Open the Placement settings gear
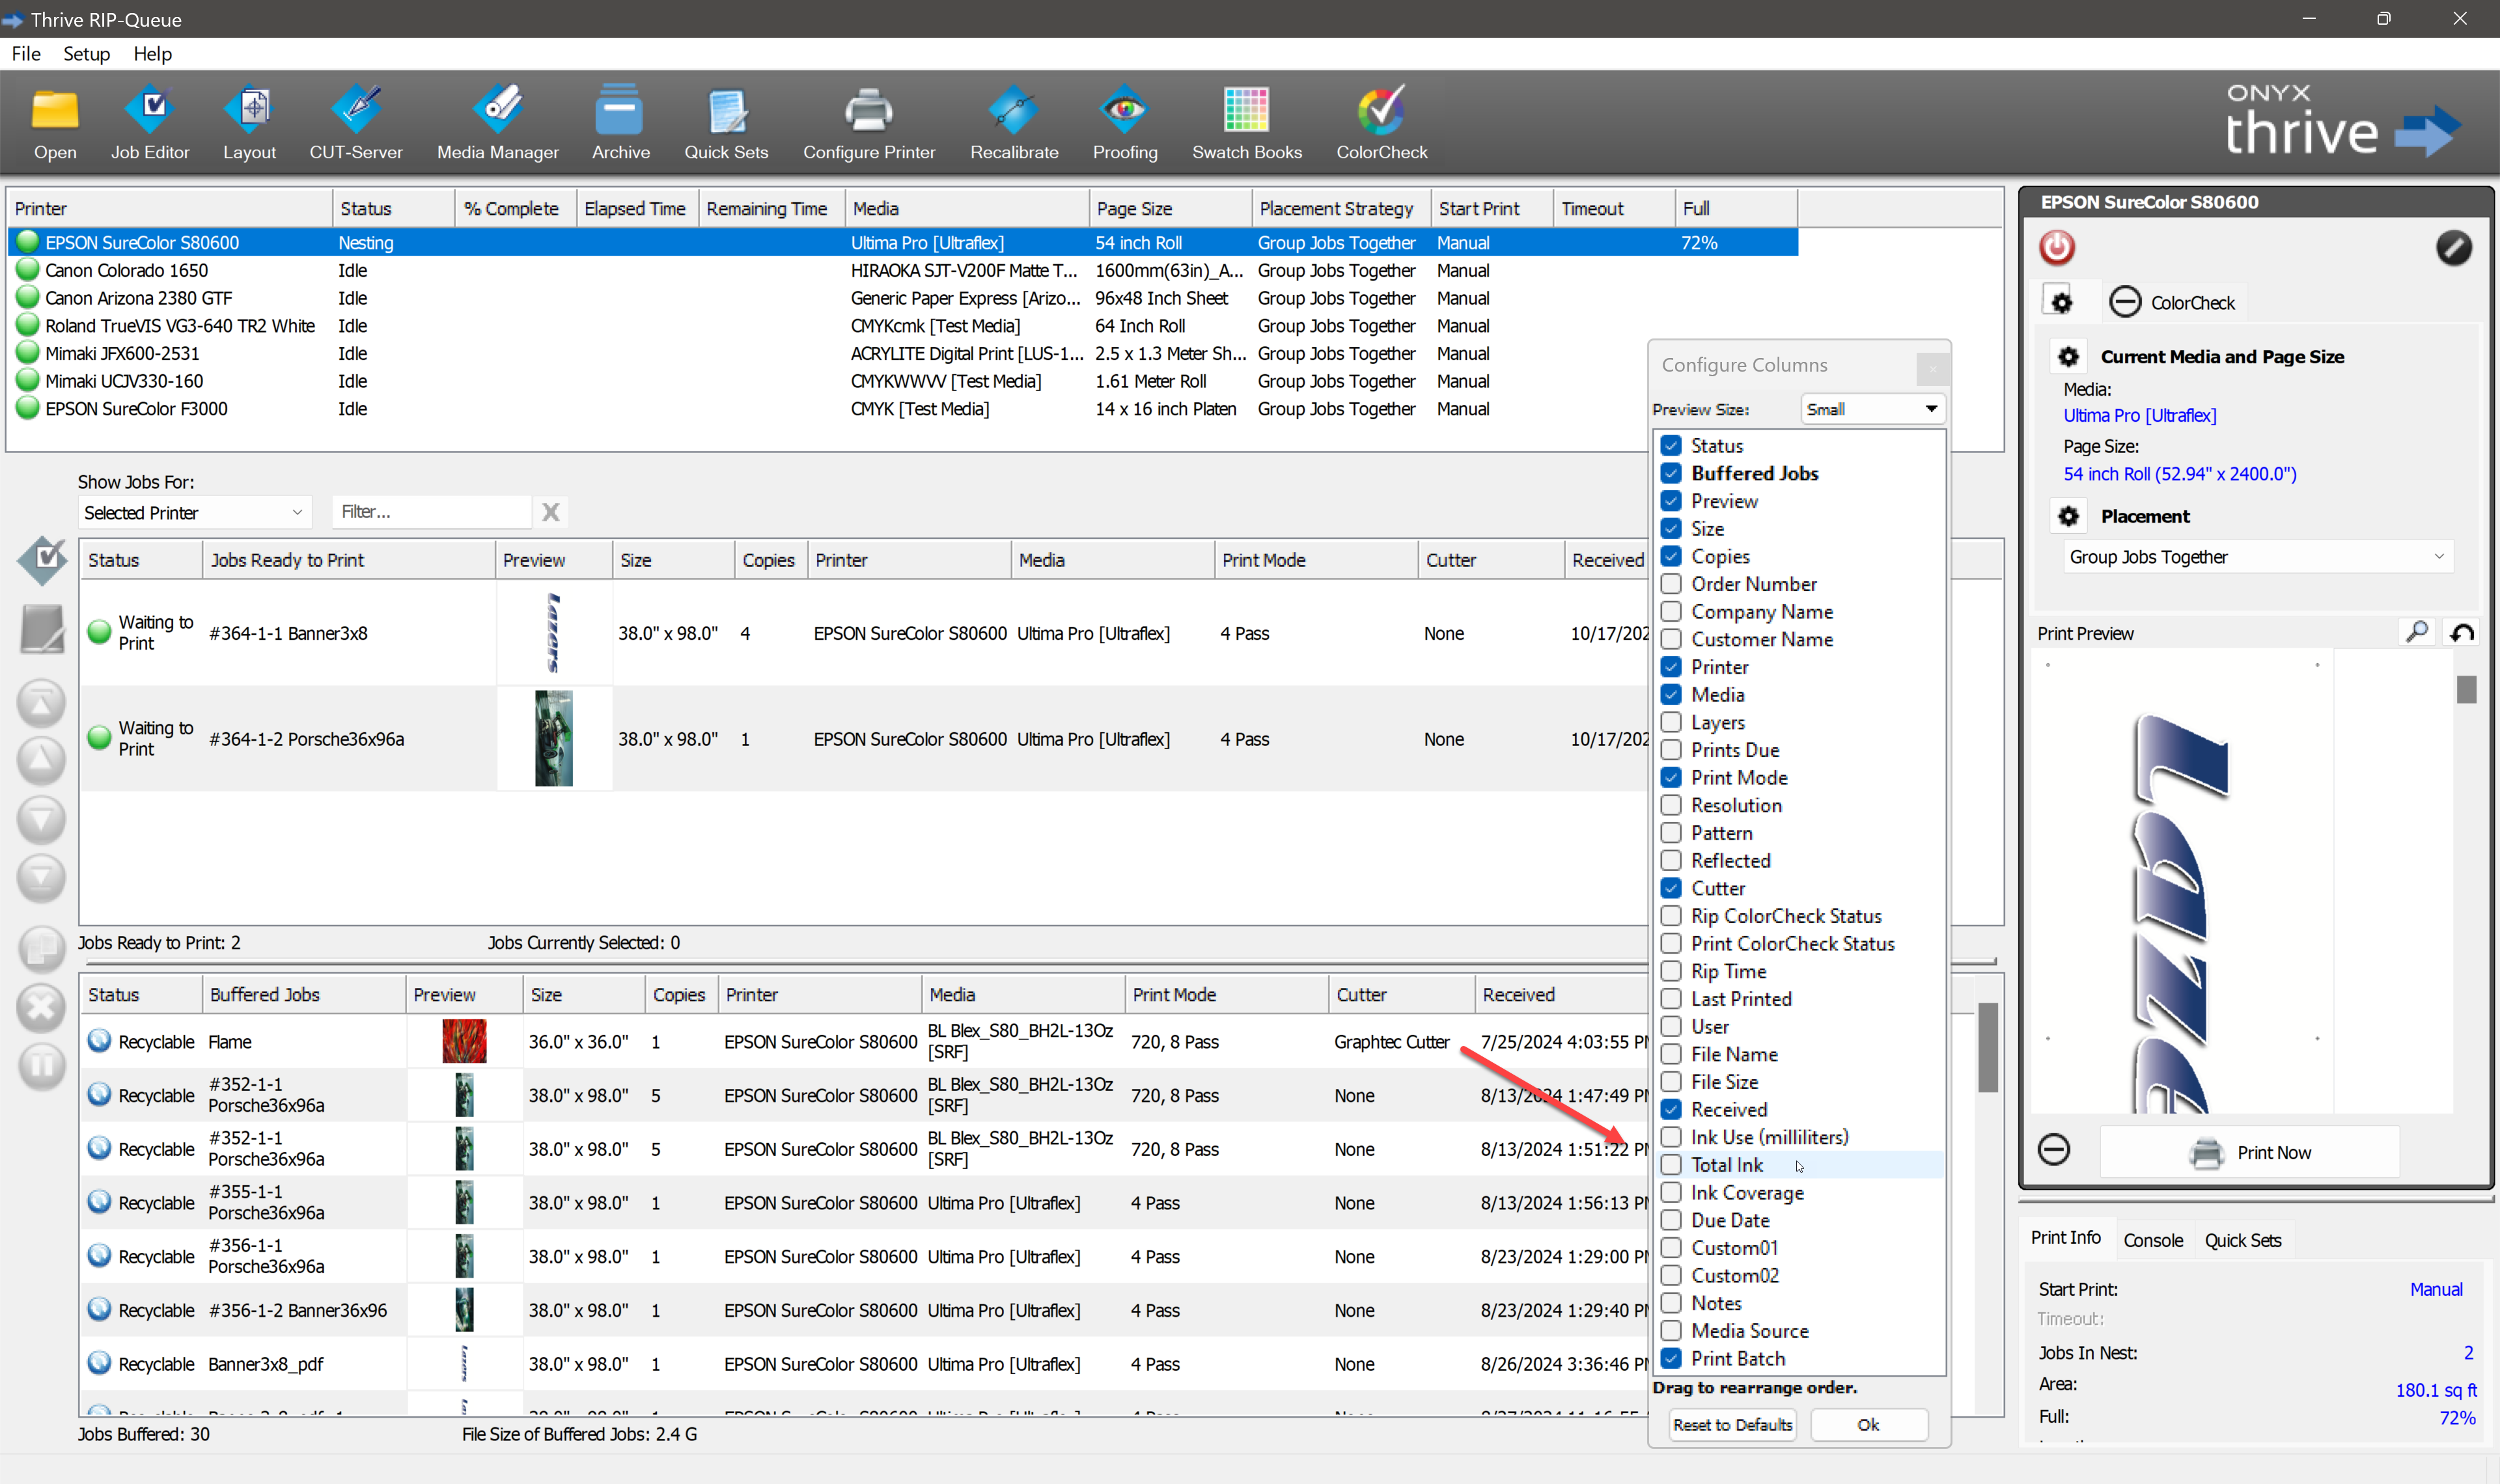Screen dimensions: 2500x1484 (2068, 516)
